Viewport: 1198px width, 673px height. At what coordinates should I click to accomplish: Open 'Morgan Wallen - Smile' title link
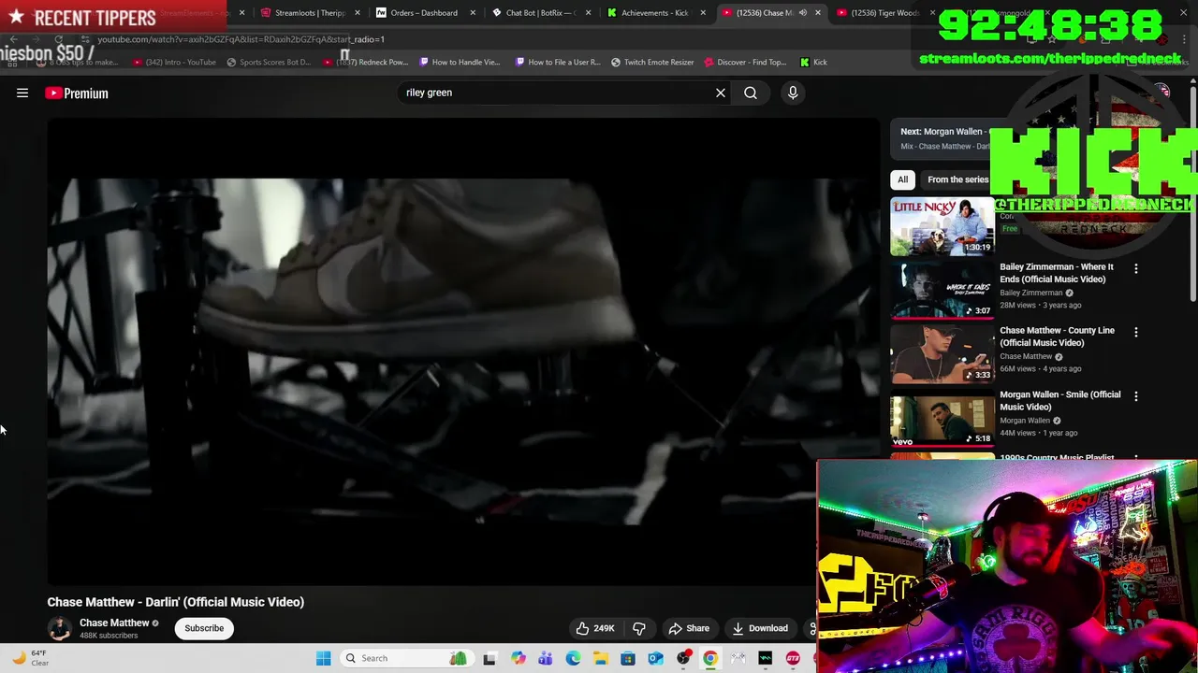tap(1059, 400)
